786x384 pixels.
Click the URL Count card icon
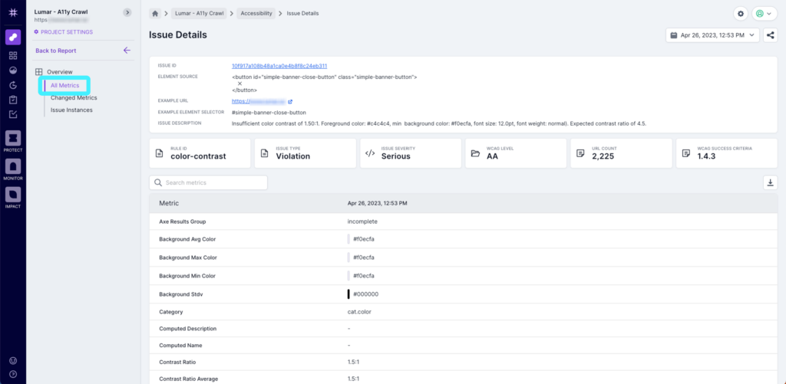(580, 153)
